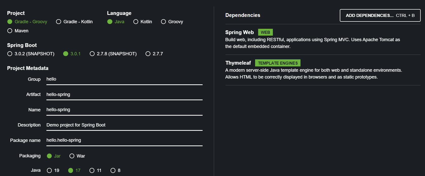Switch Java version to 8
425x176 pixels.
coord(113,170)
